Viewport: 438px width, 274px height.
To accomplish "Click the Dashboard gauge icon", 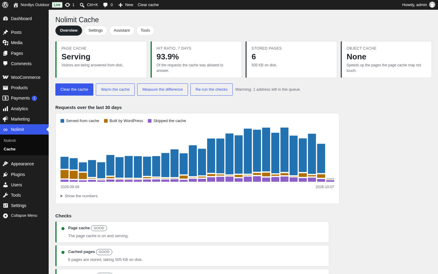I will pyautogui.click(x=5, y=19).
